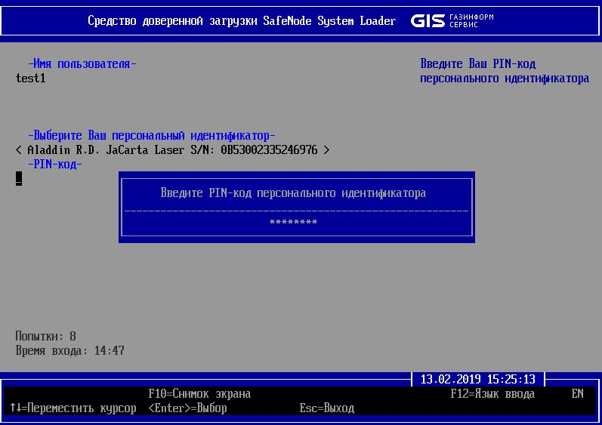This screenshot has width=602, height=425.
Task: Click the date and time 13.02.2019 15:25:13
Action: [477, 380]
